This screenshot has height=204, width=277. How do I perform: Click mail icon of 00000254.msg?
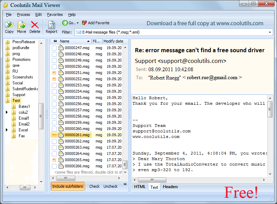coord(61,91)
